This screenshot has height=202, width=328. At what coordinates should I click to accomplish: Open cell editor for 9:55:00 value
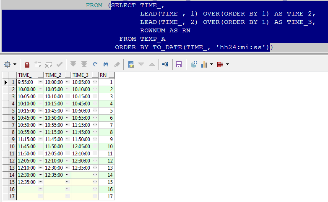pos(40,82)
